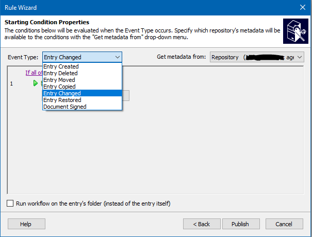Collapse the Event Type dropdown arrow
Screen dimensions: 312x237
pos(118,57)
